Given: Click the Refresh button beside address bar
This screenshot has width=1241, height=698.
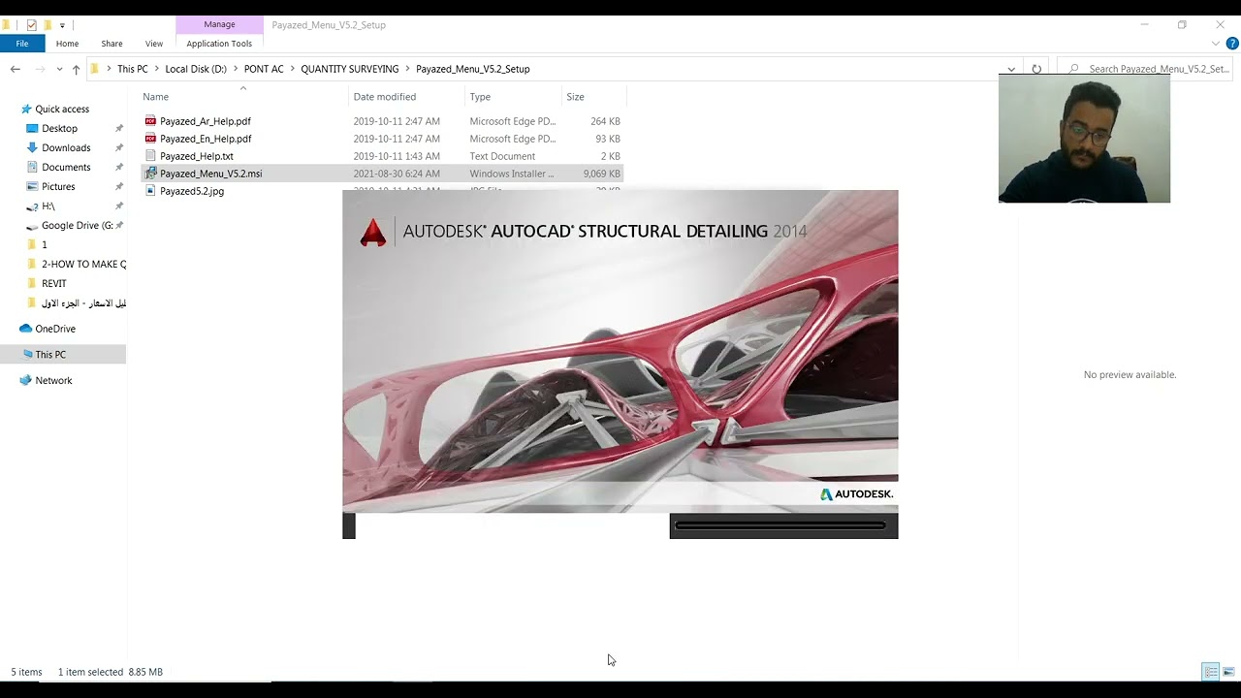Looking at the screenshot, I should [x=1036, y=69].
